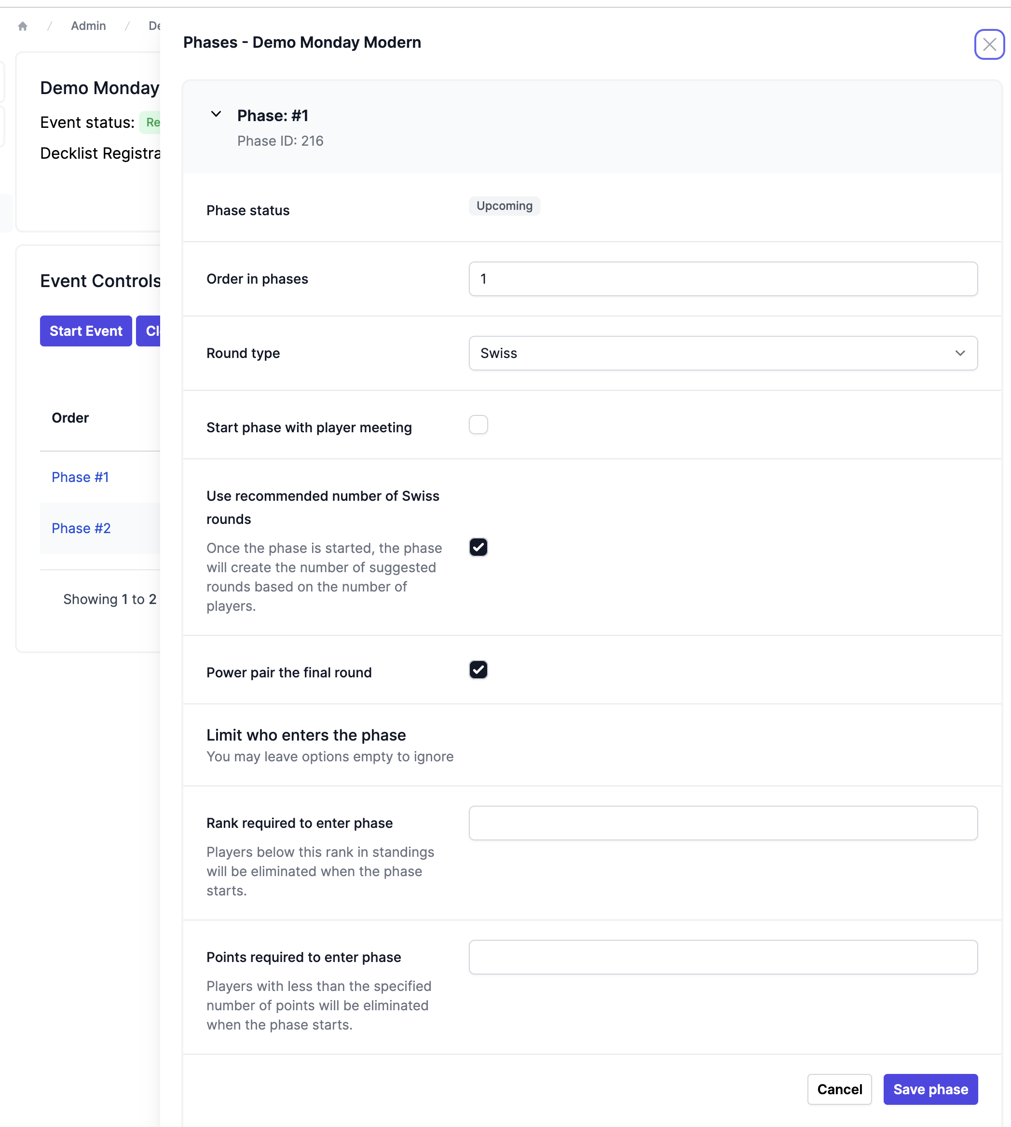This screenshot has height=1127, width=1011.
Task: Close the Phases panel with X
Action: [x=989, y=44]
